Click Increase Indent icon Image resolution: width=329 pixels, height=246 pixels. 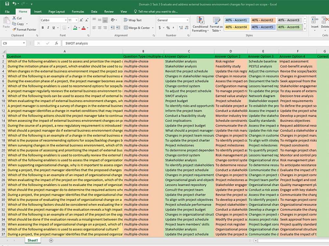118,28
